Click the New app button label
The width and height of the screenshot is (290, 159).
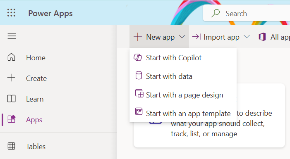pos(161,37)
